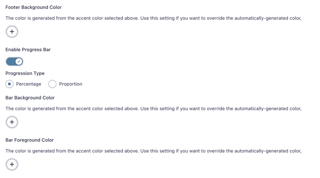Viewport: 320px width, 178px height.
Task: Click description text under Footer Background Color
Action: (x=153, y=18)
